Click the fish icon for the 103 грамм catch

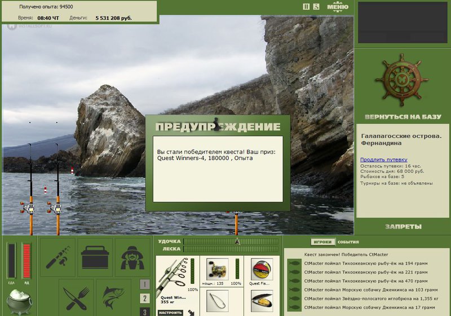294,290
